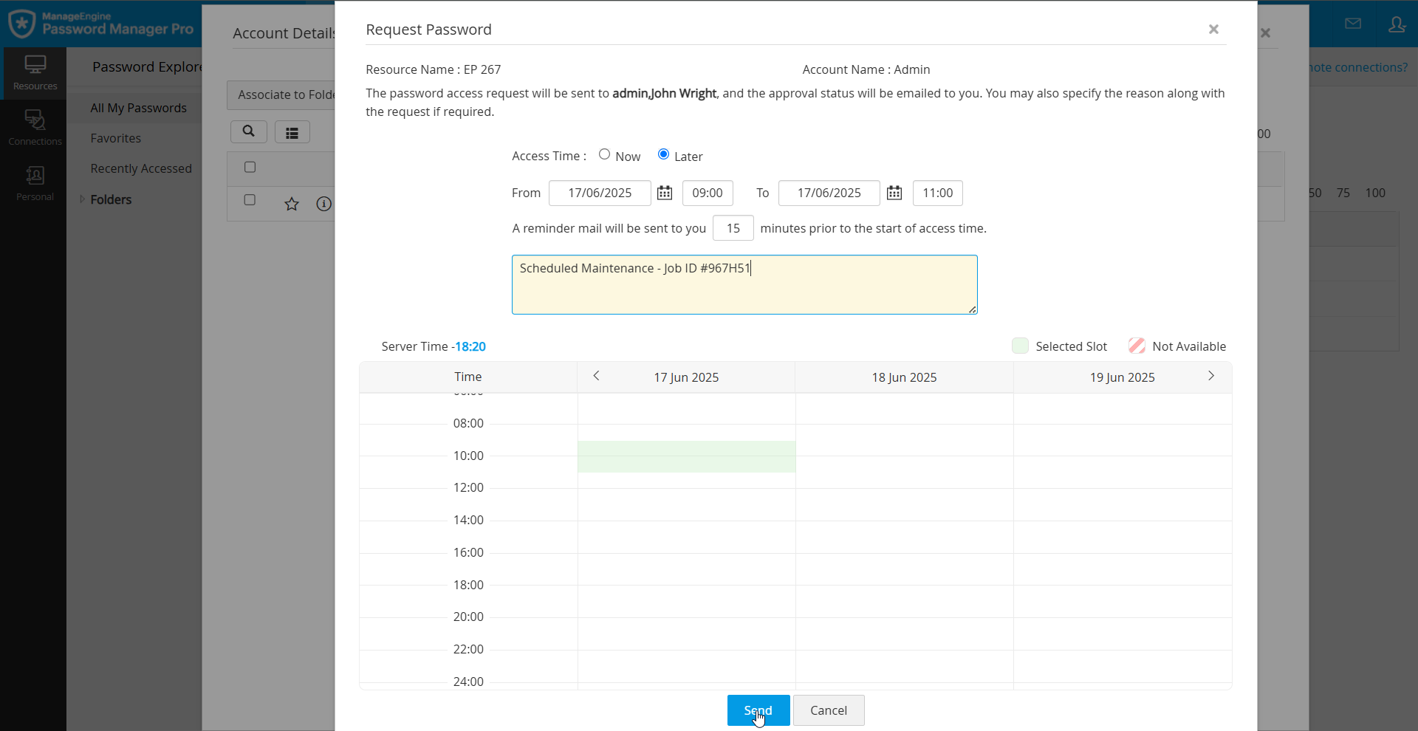Viewport: 1418px width, 731px height.
Task: Send the password request
Action: 758,710
